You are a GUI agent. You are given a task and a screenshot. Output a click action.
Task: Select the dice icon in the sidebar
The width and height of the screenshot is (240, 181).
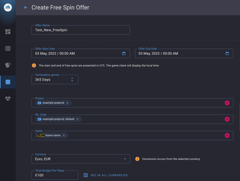pyautogui.click(x=8, y=82)
